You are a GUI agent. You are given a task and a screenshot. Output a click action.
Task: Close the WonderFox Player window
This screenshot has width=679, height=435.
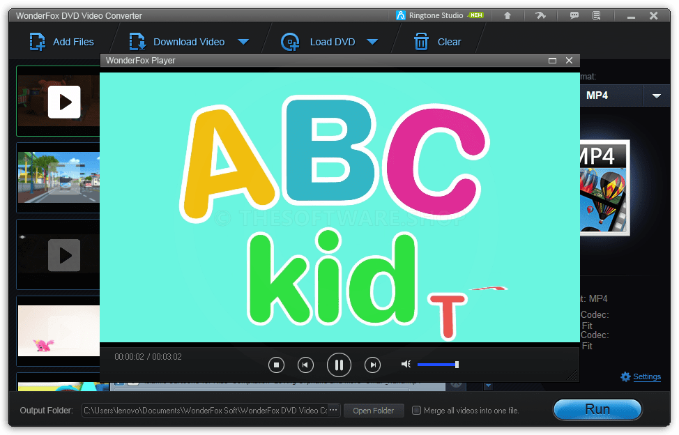(x=569, y=61)
